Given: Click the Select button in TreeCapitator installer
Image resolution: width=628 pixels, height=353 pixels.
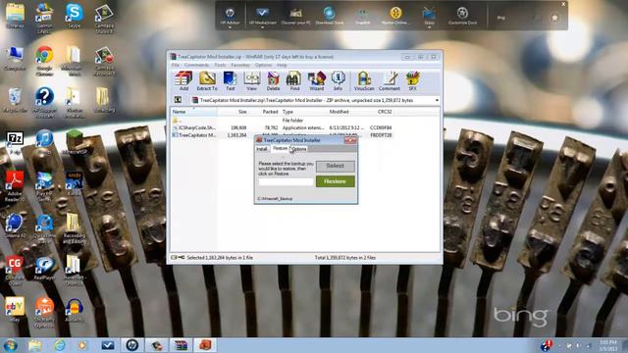Looking at the screenshot, I should 335,166.
